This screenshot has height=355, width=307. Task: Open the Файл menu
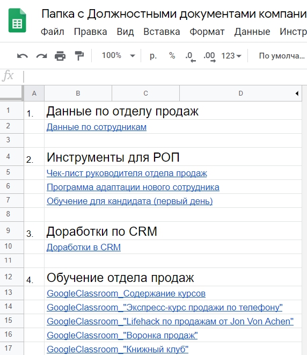pos(52,32)
